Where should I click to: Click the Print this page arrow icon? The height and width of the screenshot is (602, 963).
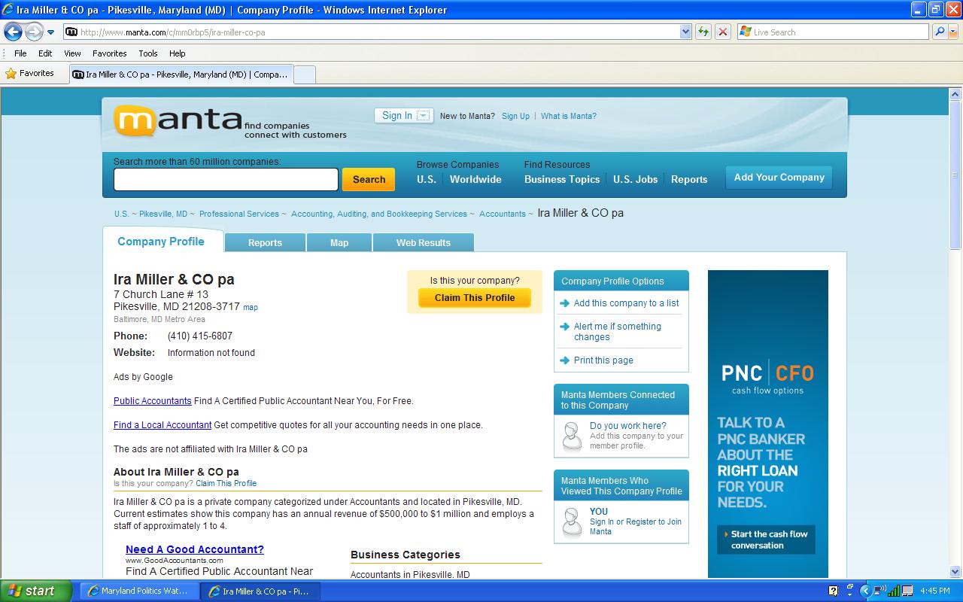coord(565,360)
